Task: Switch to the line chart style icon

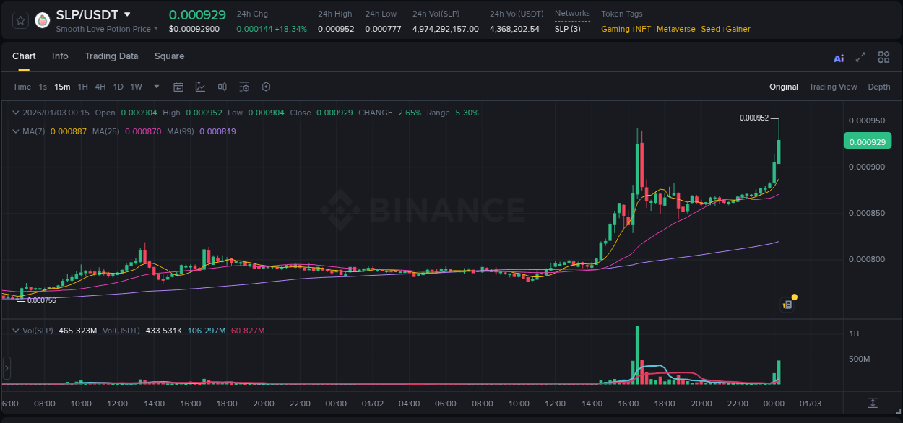Action: click(x=201, y=87)
